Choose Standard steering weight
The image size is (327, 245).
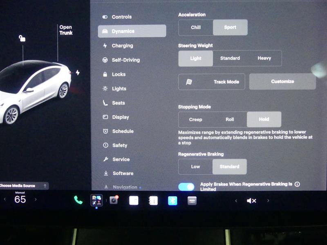tap(230, 58)
